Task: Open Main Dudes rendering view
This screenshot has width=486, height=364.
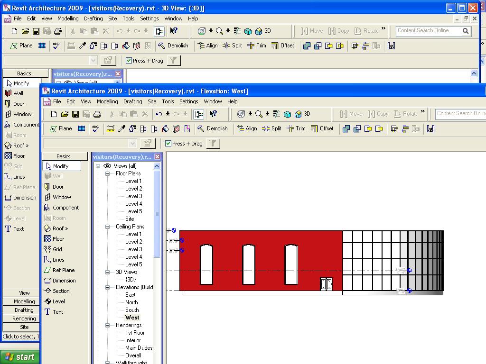Action: (x=139, y=348)
